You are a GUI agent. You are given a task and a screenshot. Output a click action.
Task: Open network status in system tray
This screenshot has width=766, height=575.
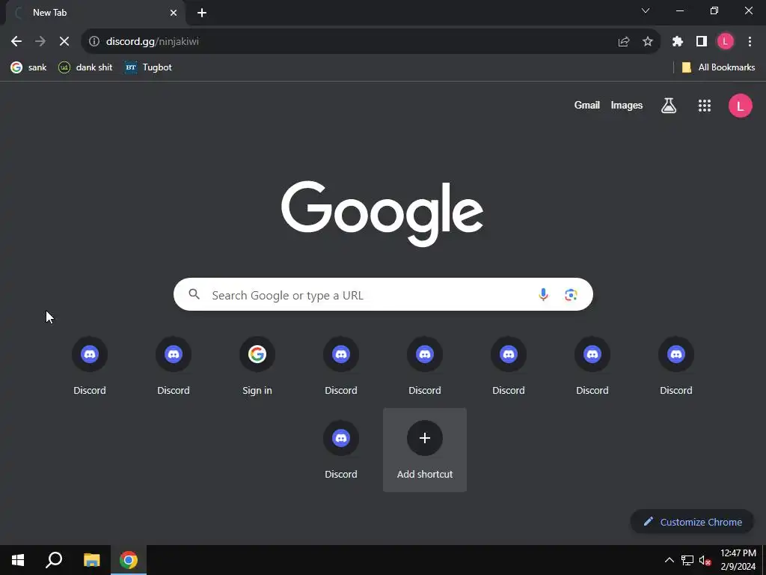click(x=687, y=560)
